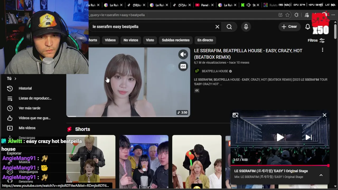Click the plus icon in the Crear button

(284, 27)
